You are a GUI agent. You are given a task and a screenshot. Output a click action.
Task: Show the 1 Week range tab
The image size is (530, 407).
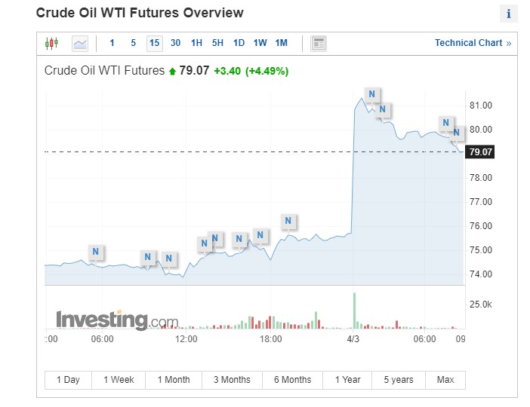coord(119,380)
